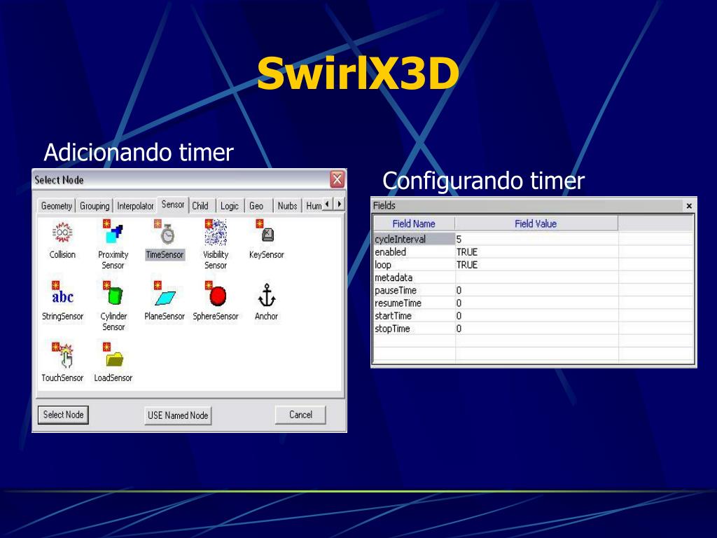Click the Field Value column header

(x=536, y=223)
